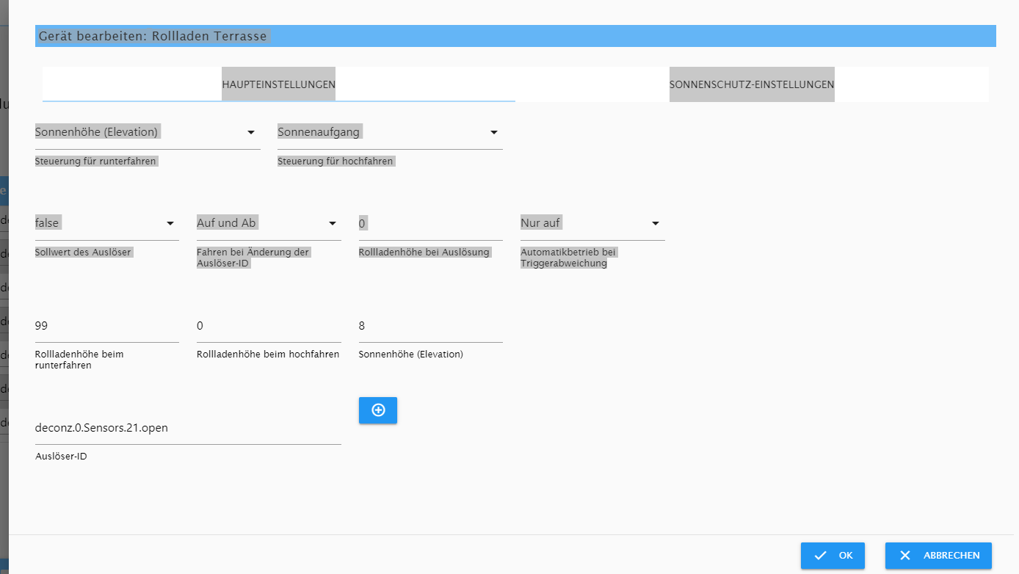This screenshot has width=1019, height=574.
Task: Click the 'Steuerung für runterfahren' label
Action: pyautogui.click(x=95, y=161)
